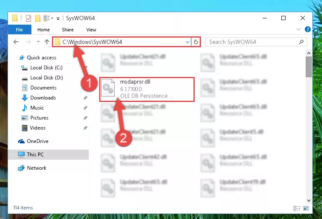Switch to the Home ribbon tab
The width and height of the screenshot is (322, 219).
(x=43, y=30)
